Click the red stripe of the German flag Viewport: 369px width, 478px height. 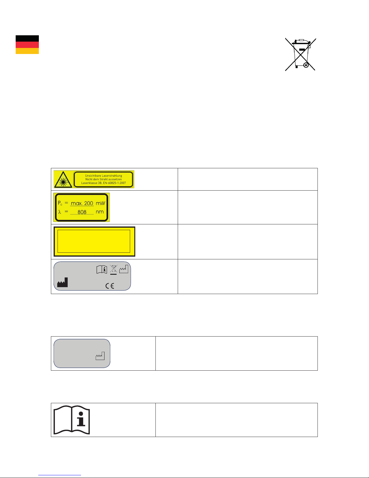[27, 45]
